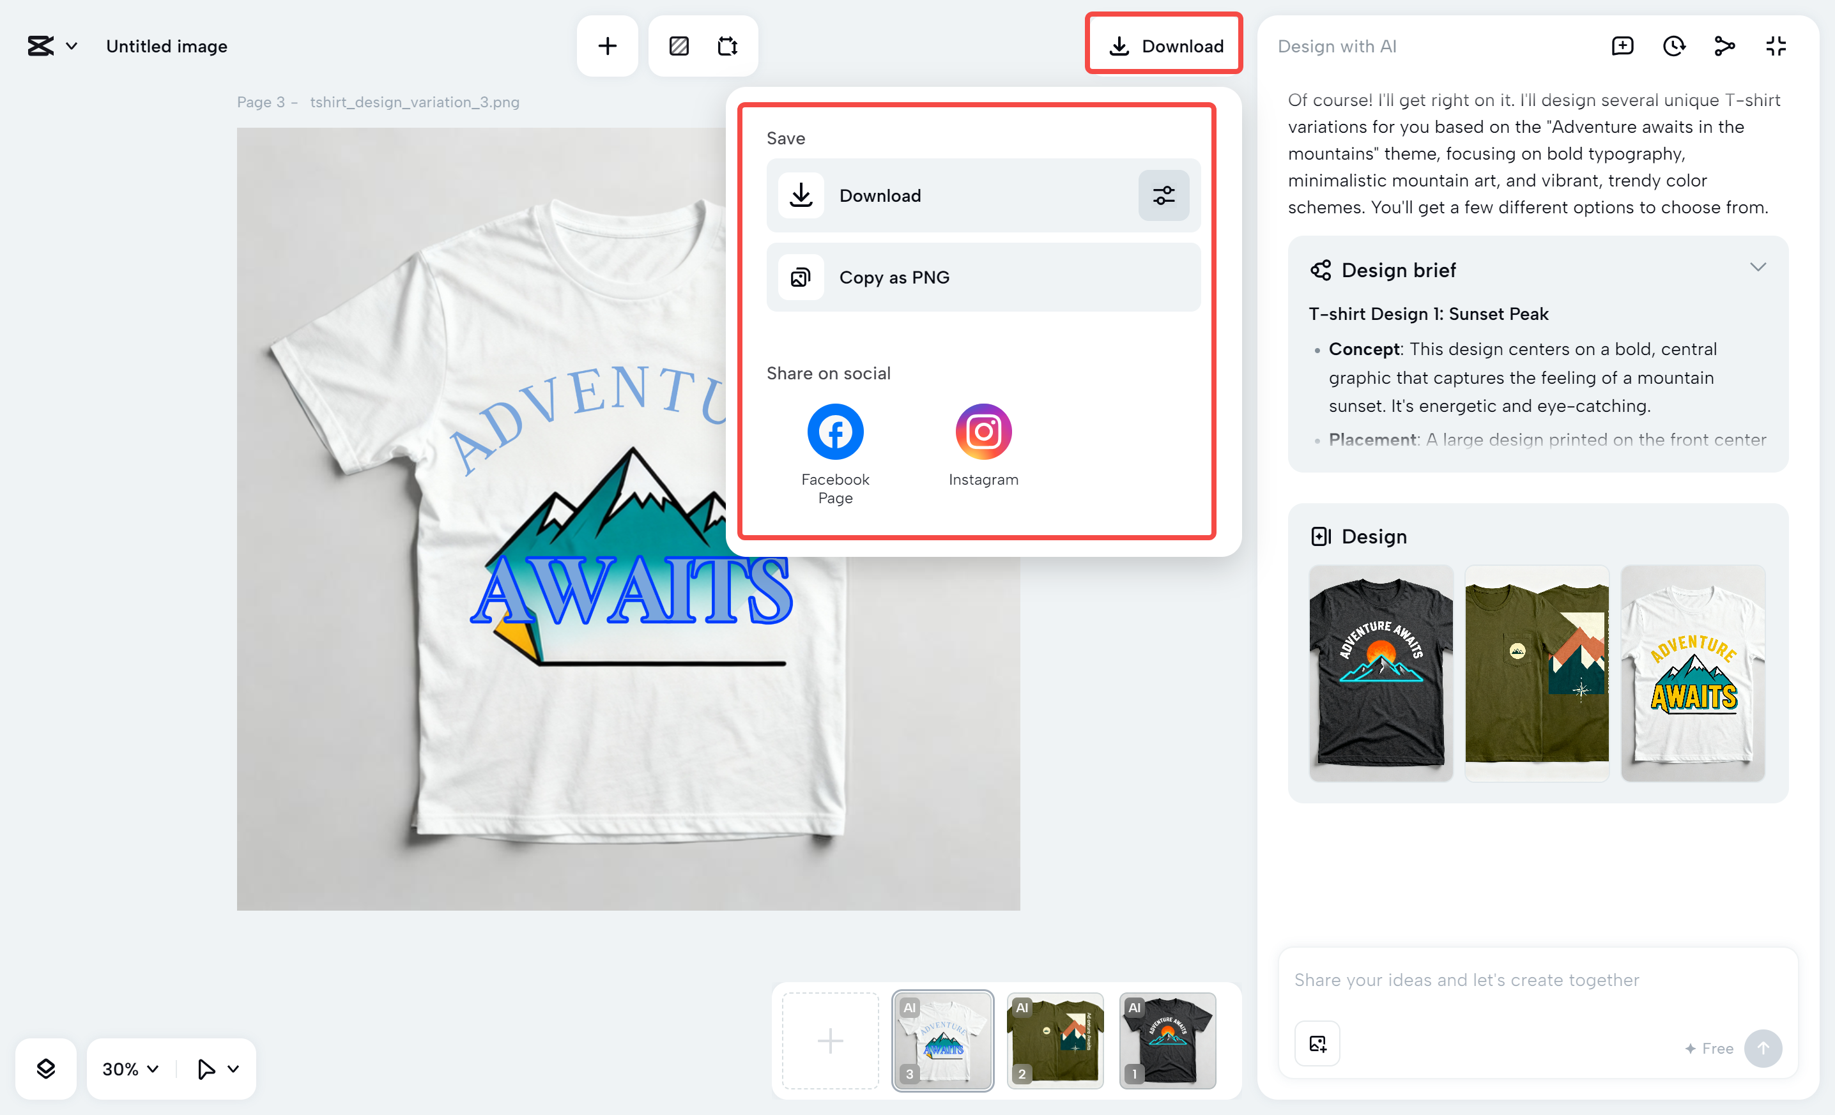Collapse the Design brief section
This screenshot has width=1835, height=1115.
click(x=1758, y=268)
